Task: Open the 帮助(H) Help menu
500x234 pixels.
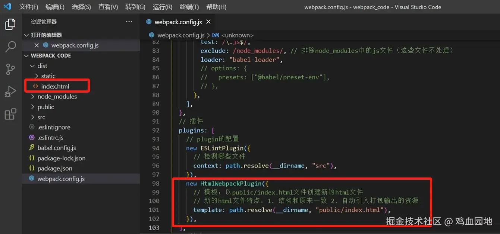Action: click(216, 7)
